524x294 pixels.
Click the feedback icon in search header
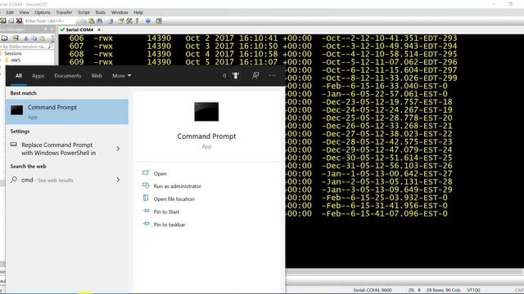[255, 76]
